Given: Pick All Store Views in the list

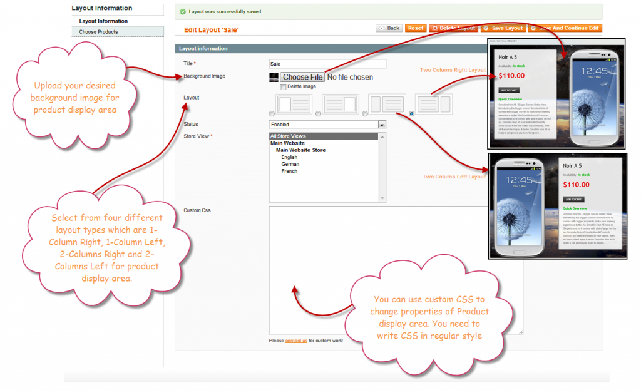Looking at the screenshot, I should (x=288, y=136).
